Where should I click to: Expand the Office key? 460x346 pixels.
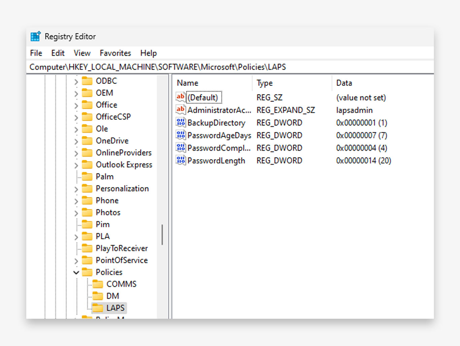(x=76, y=105)
